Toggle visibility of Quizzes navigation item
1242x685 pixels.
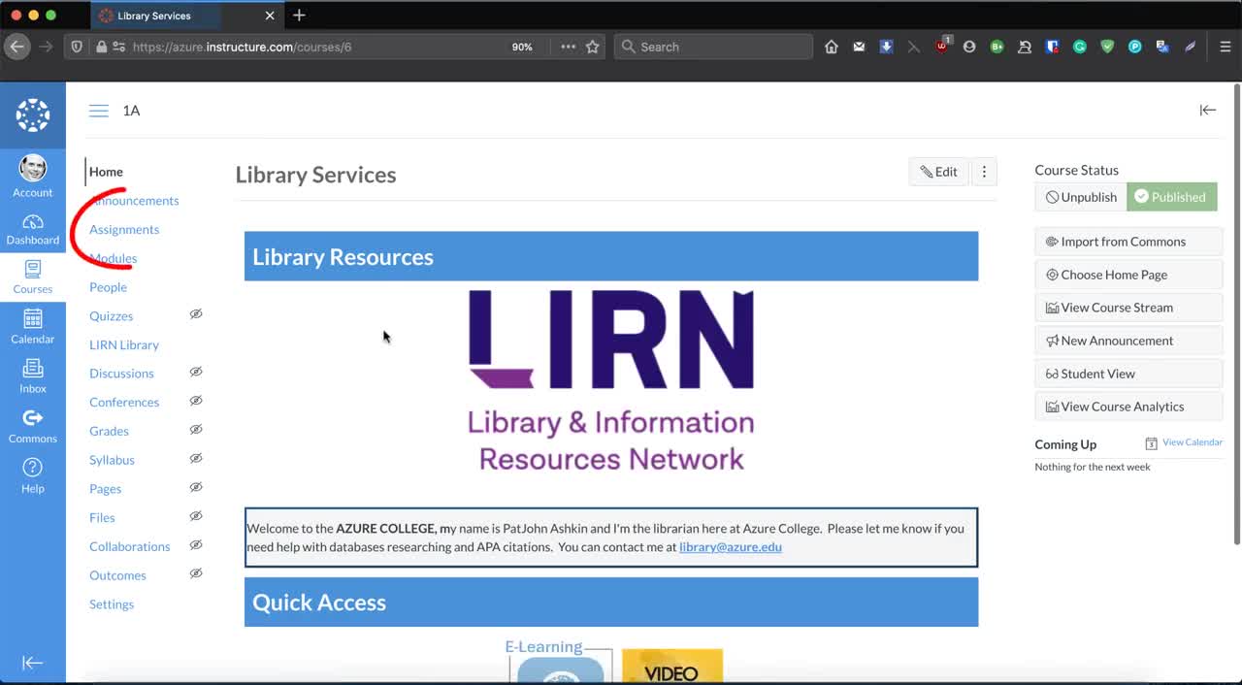(196, 314)
